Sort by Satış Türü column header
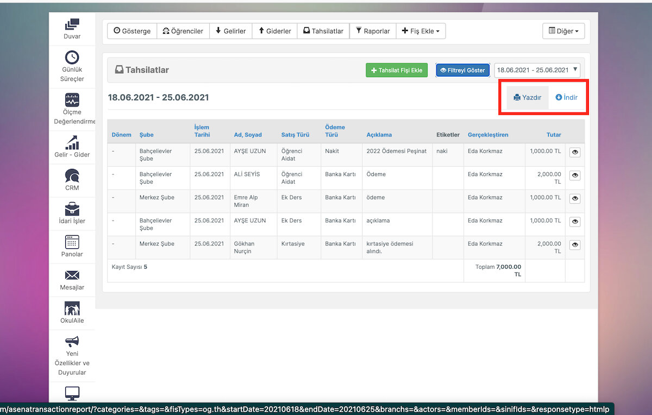The width and height of the screenshot is (652, 415). (x=295, y=135)
